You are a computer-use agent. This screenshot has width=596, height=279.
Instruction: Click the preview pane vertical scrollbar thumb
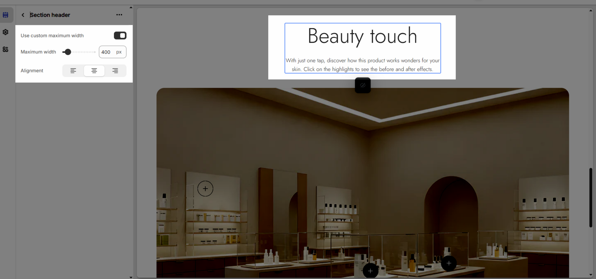[591, 197]
